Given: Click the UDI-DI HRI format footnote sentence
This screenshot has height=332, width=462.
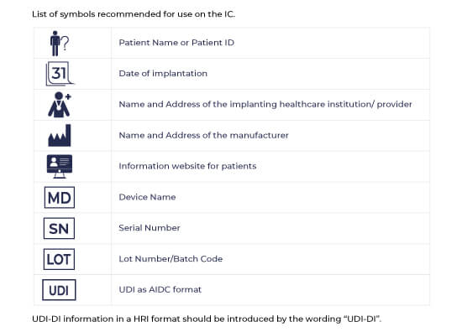Looking at the screenshot, I should coord(207,319).
